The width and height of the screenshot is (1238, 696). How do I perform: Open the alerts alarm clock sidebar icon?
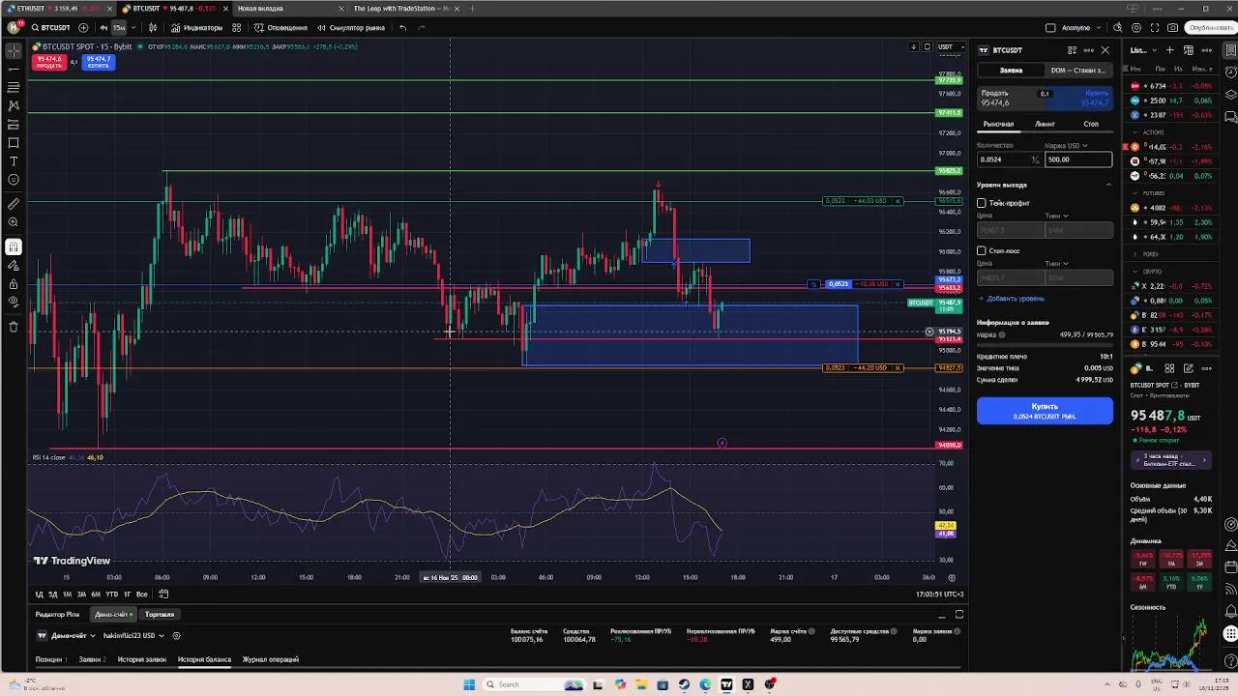(1229, 71)
